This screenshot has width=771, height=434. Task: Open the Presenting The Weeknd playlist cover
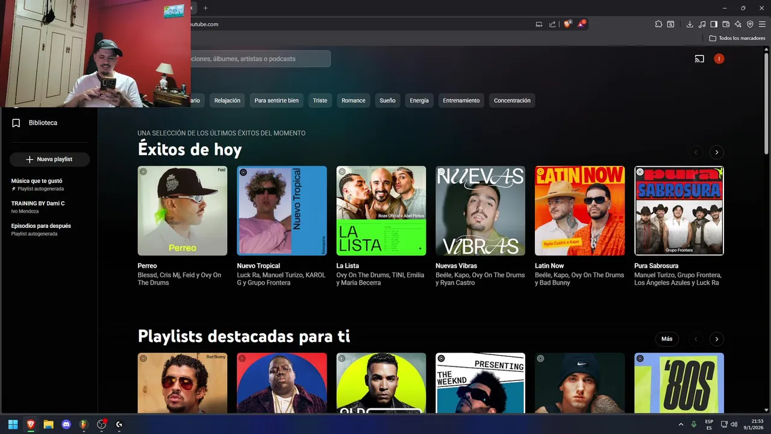(480, 383)
